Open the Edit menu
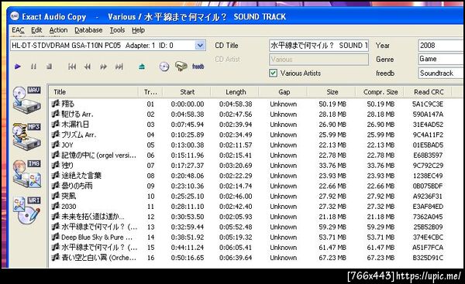Viewport: 465px width, 284px height. tap(36, 30)
